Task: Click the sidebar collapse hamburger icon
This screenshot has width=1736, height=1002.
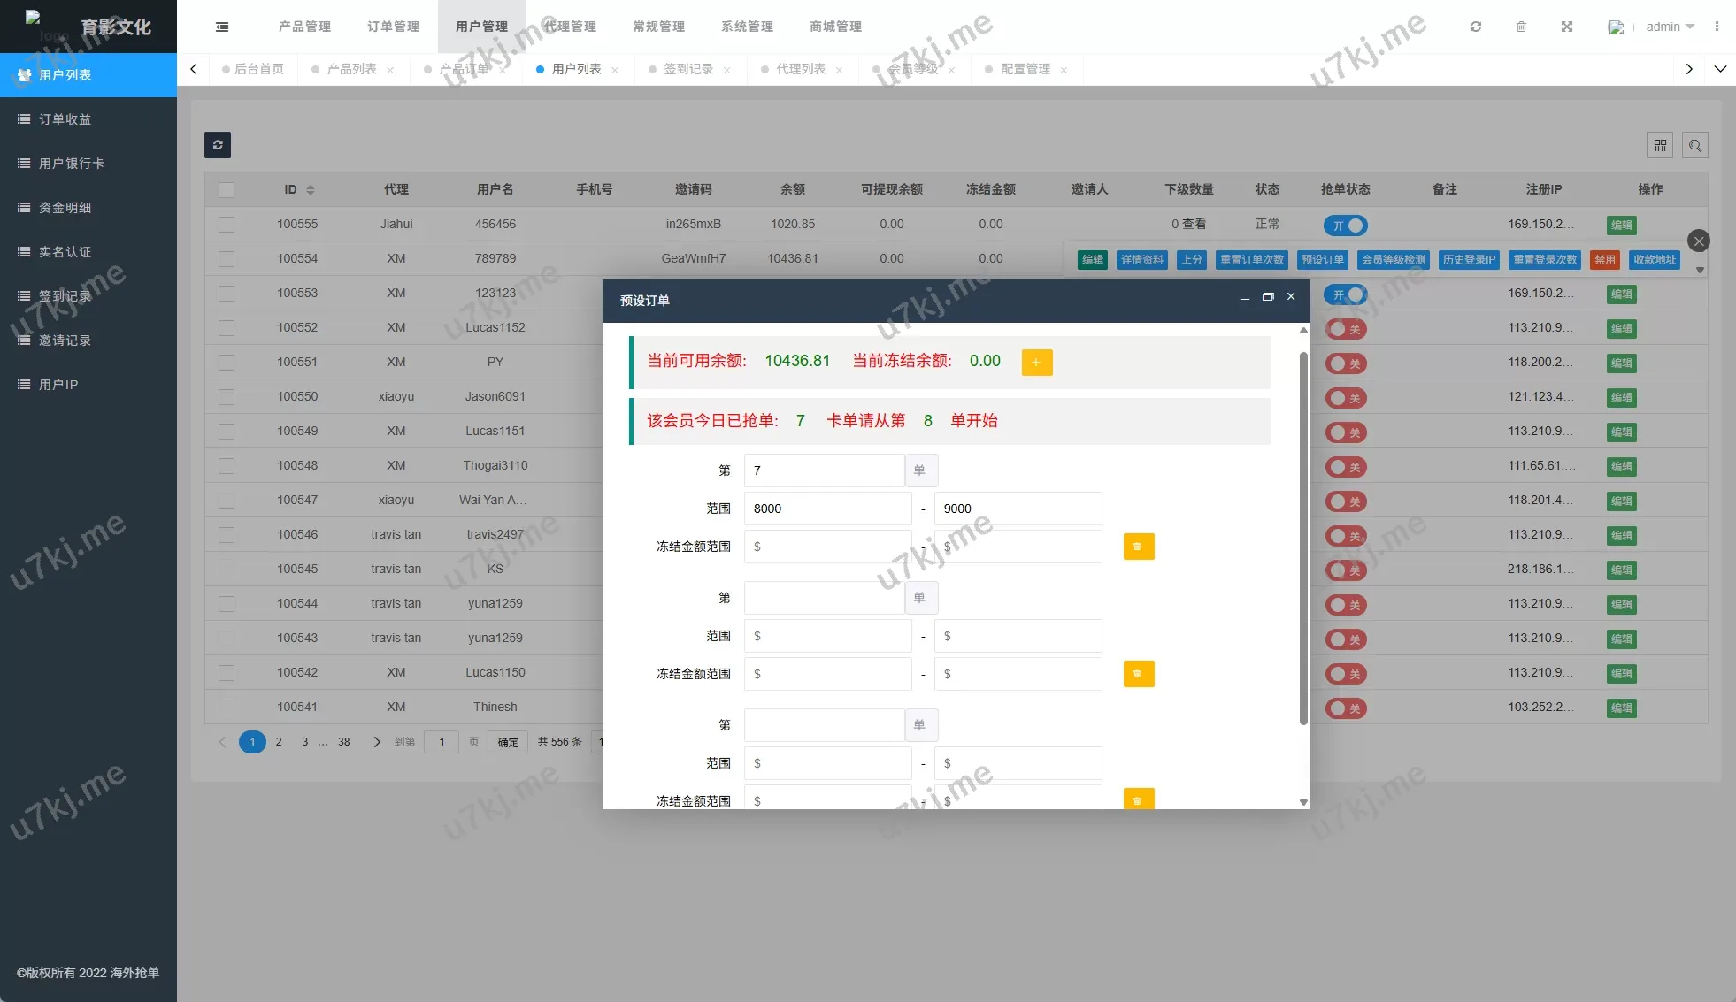Action: click(222, 27)
